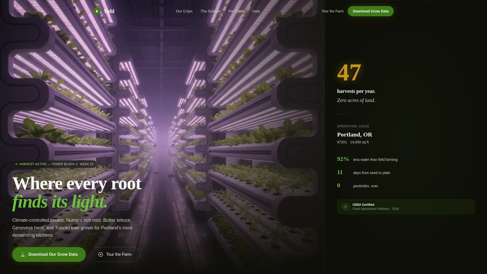The width and height of the screenshot is (487, 274).
Task: Click the 11 days stat number
Action: coord(340,172)
